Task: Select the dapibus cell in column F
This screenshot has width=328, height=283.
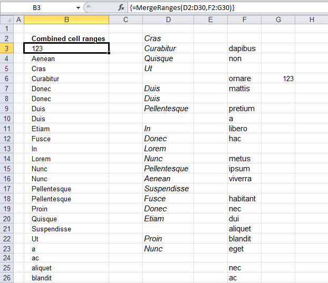Action: tap(244, 48)
